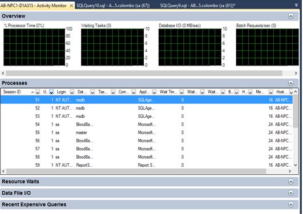Expand the Data File I/O section
This screenshot has height=214, width=303.
[290, 193]
